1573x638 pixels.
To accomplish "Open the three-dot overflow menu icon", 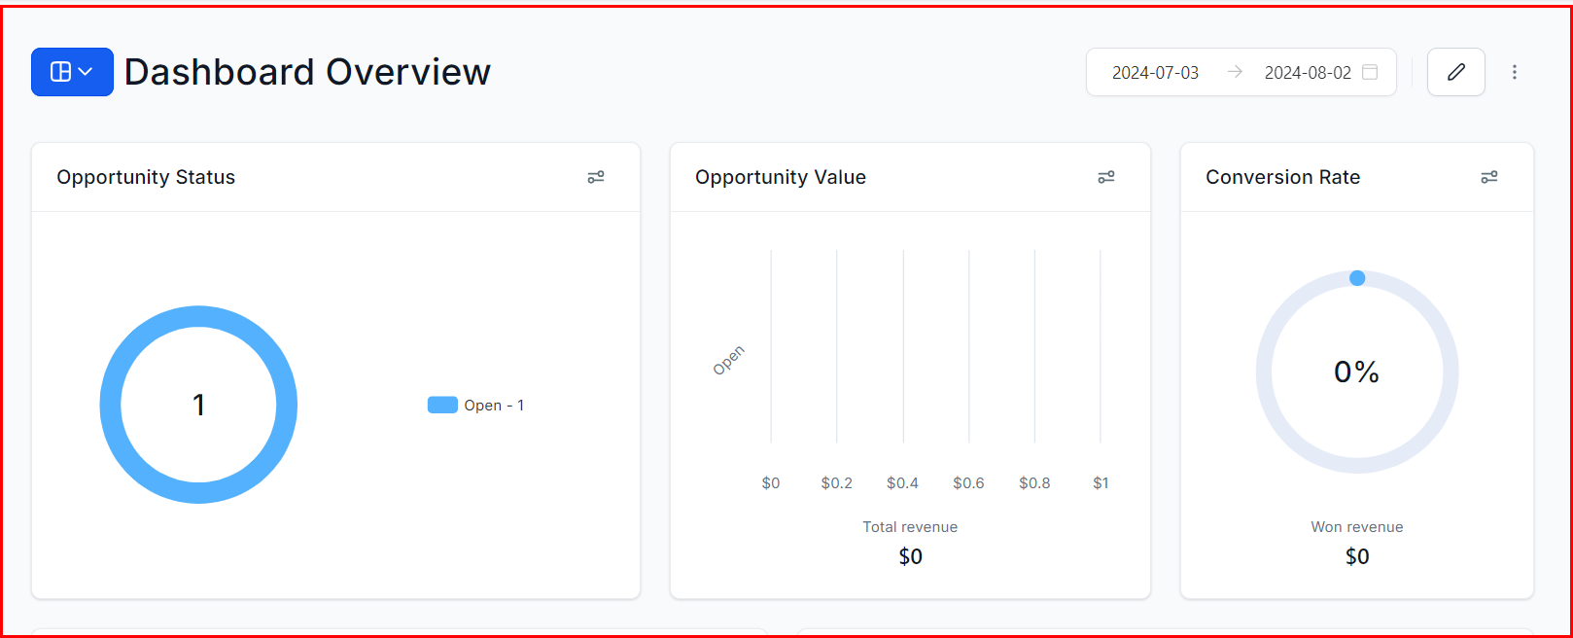I will point(1514,71).
